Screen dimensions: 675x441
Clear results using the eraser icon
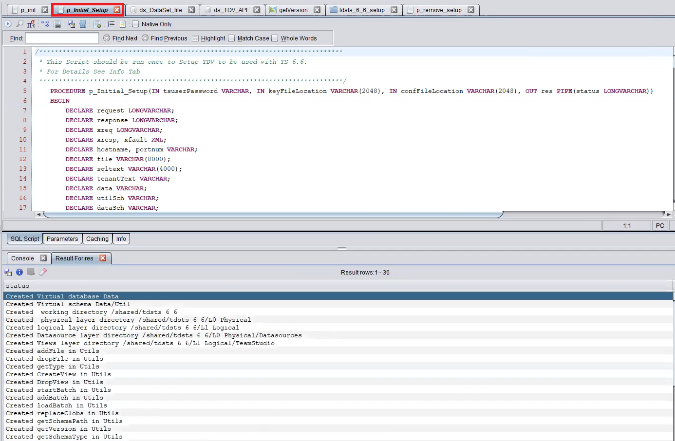(42, 272)
